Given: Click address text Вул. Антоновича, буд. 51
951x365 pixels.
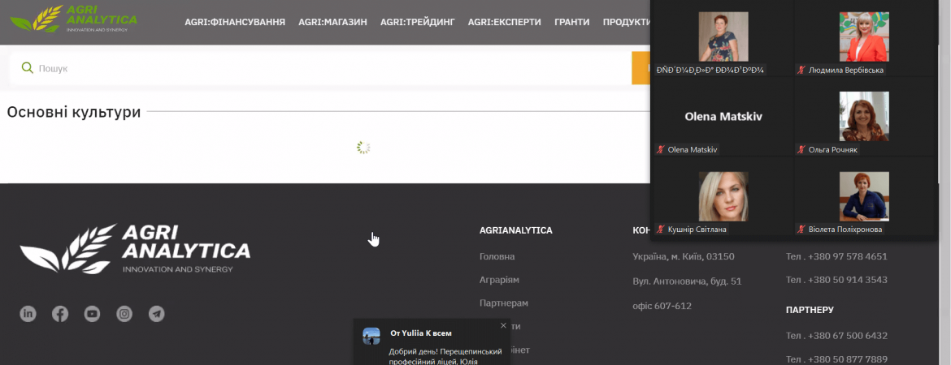Looking at the screenshot, I should 687,281.
